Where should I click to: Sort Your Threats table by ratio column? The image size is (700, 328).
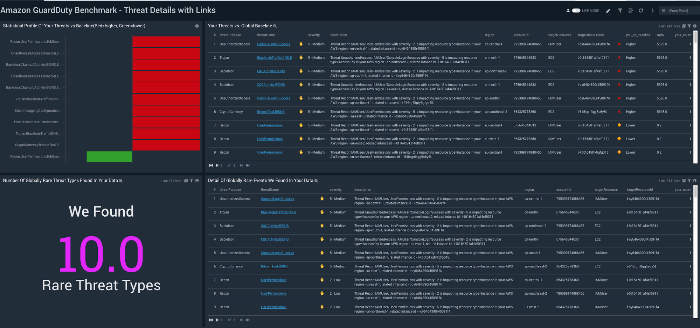click(x=660, y=35)
